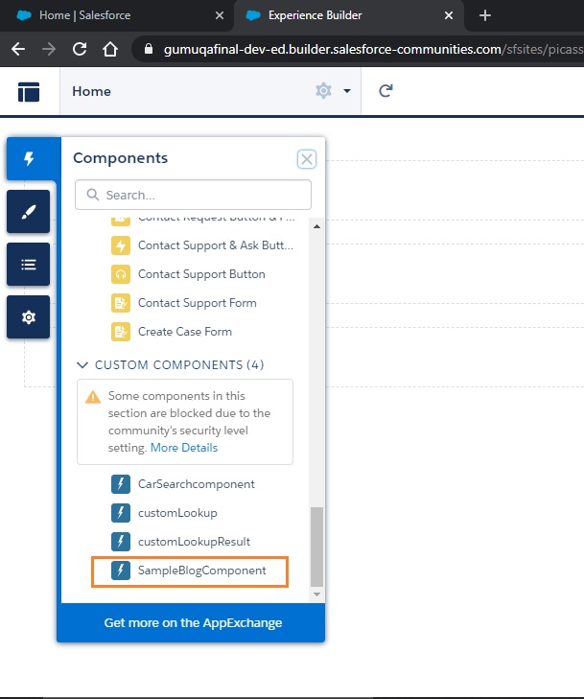The image size is (584, 699).
Task: Click the browser reload button
Action: 80,49
